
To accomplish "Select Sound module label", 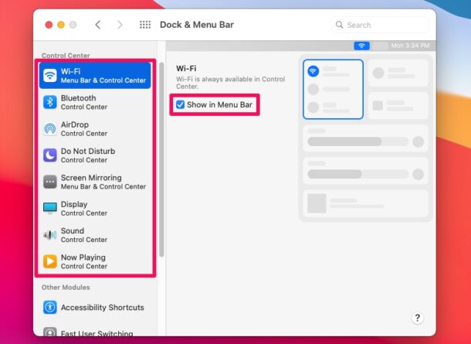I will click(73, 230).
